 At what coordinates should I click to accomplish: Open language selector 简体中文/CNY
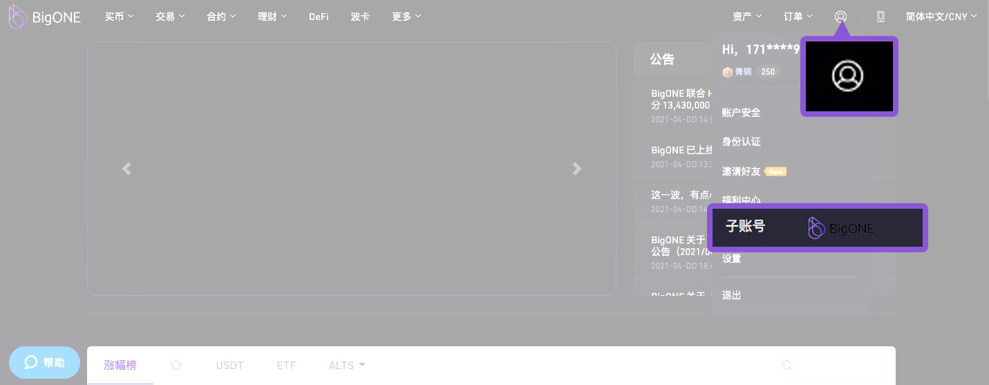(x=941, y=17)
